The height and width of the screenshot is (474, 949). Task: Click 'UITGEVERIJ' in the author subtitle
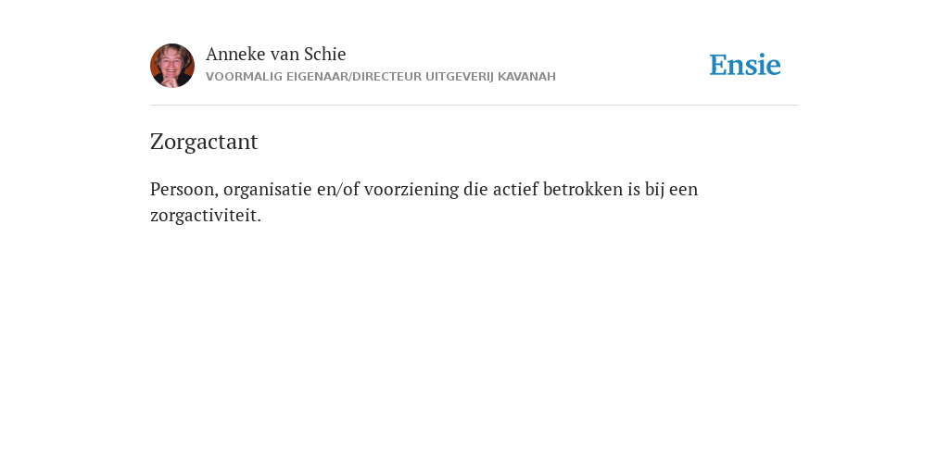460,77
